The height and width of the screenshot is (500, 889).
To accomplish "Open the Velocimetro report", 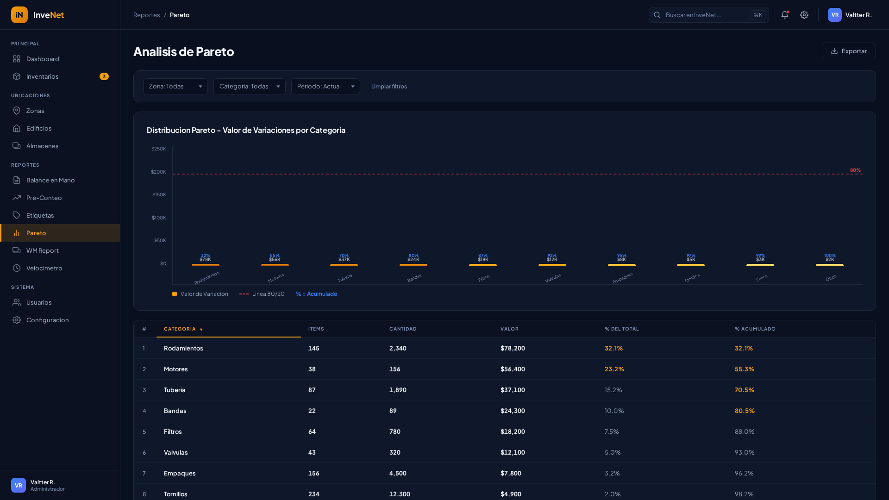I will click(x=44, y=268).
